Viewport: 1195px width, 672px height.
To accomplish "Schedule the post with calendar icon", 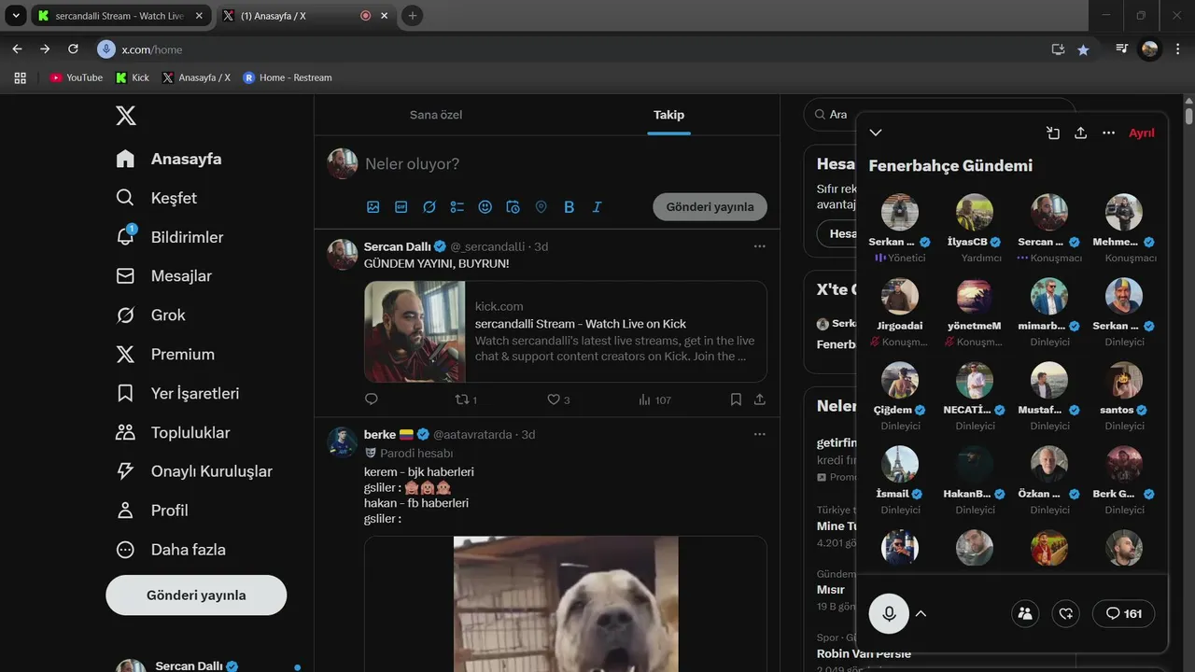I will 513,207.
